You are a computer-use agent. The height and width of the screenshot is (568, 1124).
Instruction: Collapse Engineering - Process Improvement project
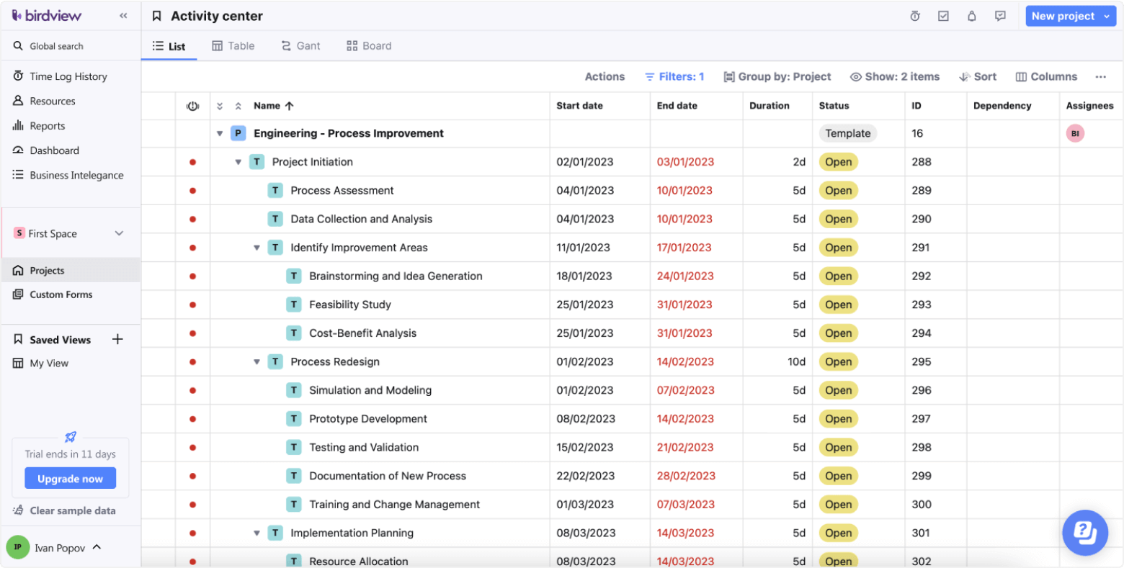pos(220,133)
